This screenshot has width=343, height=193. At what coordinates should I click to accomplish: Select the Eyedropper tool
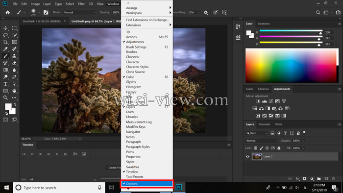[5, 49]
